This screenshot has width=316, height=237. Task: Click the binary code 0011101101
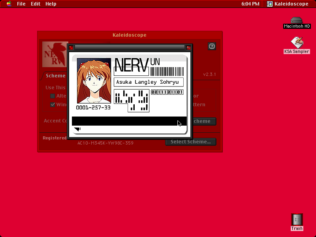point(167,92)
